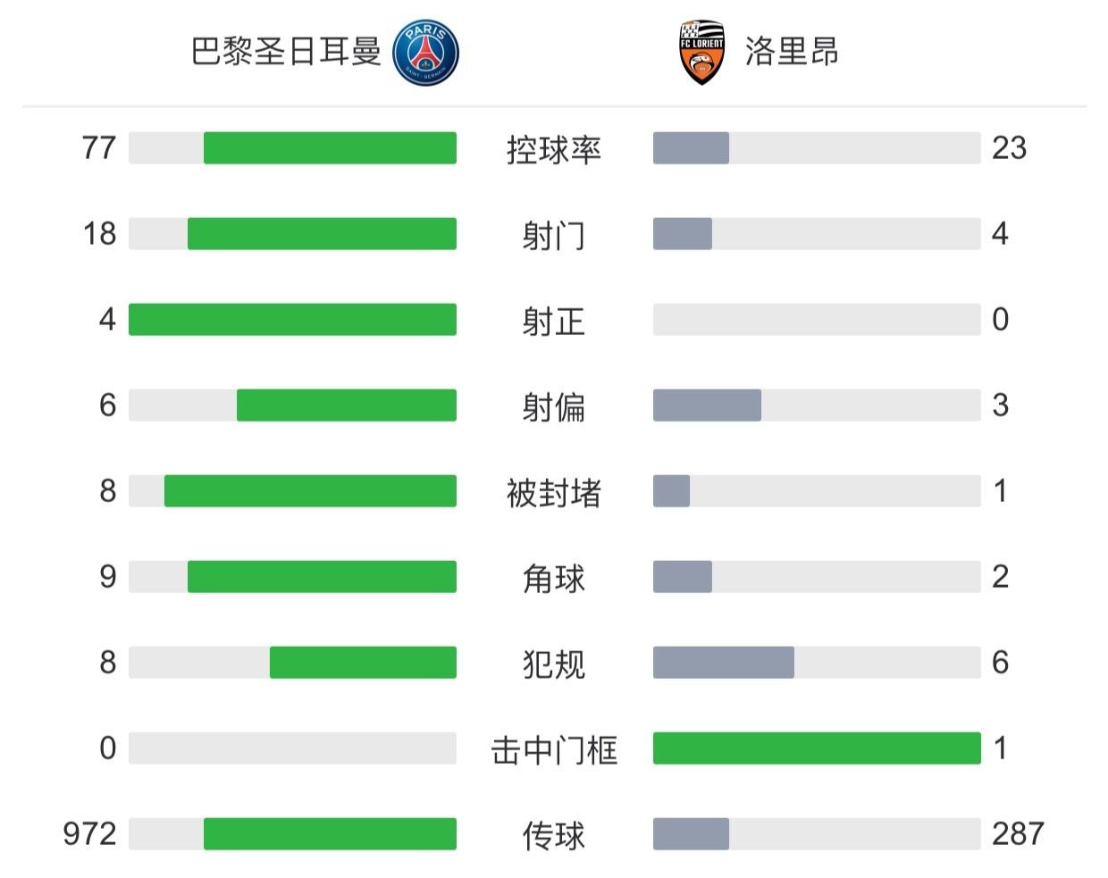Image resolution: width=1108 pixels, height=878 pixels.
Task: Click the 犯规 stat label
Action: (554, 664)
